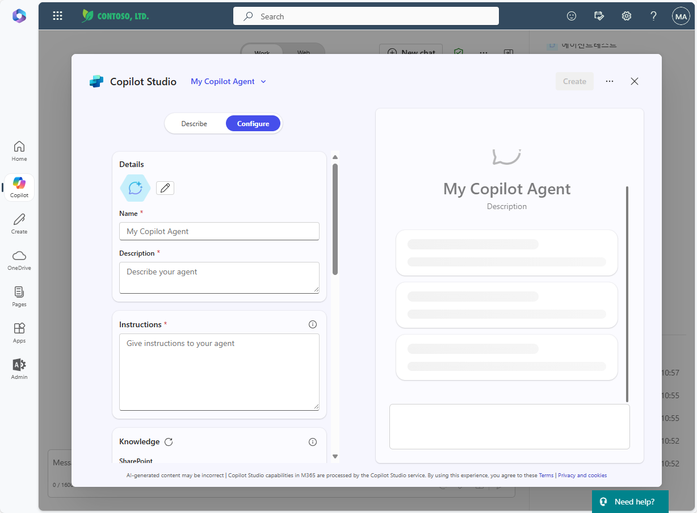Click the preview chat message box
The height and width of the screenshot is (513, 697).
(510, 427)
